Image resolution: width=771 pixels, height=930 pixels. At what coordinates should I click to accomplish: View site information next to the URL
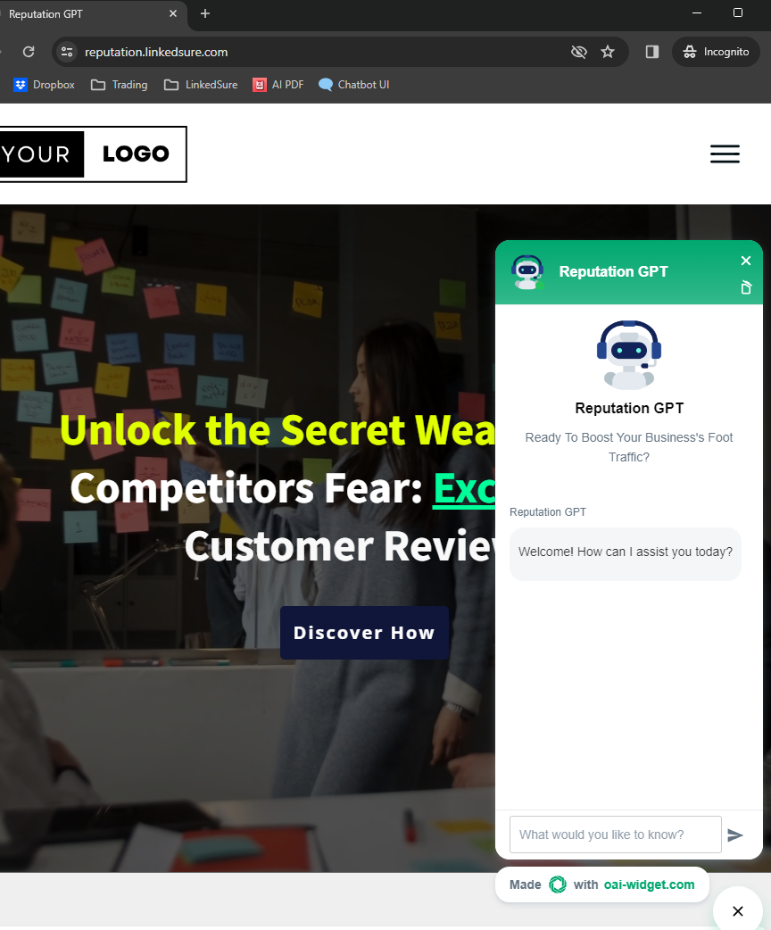67,52
